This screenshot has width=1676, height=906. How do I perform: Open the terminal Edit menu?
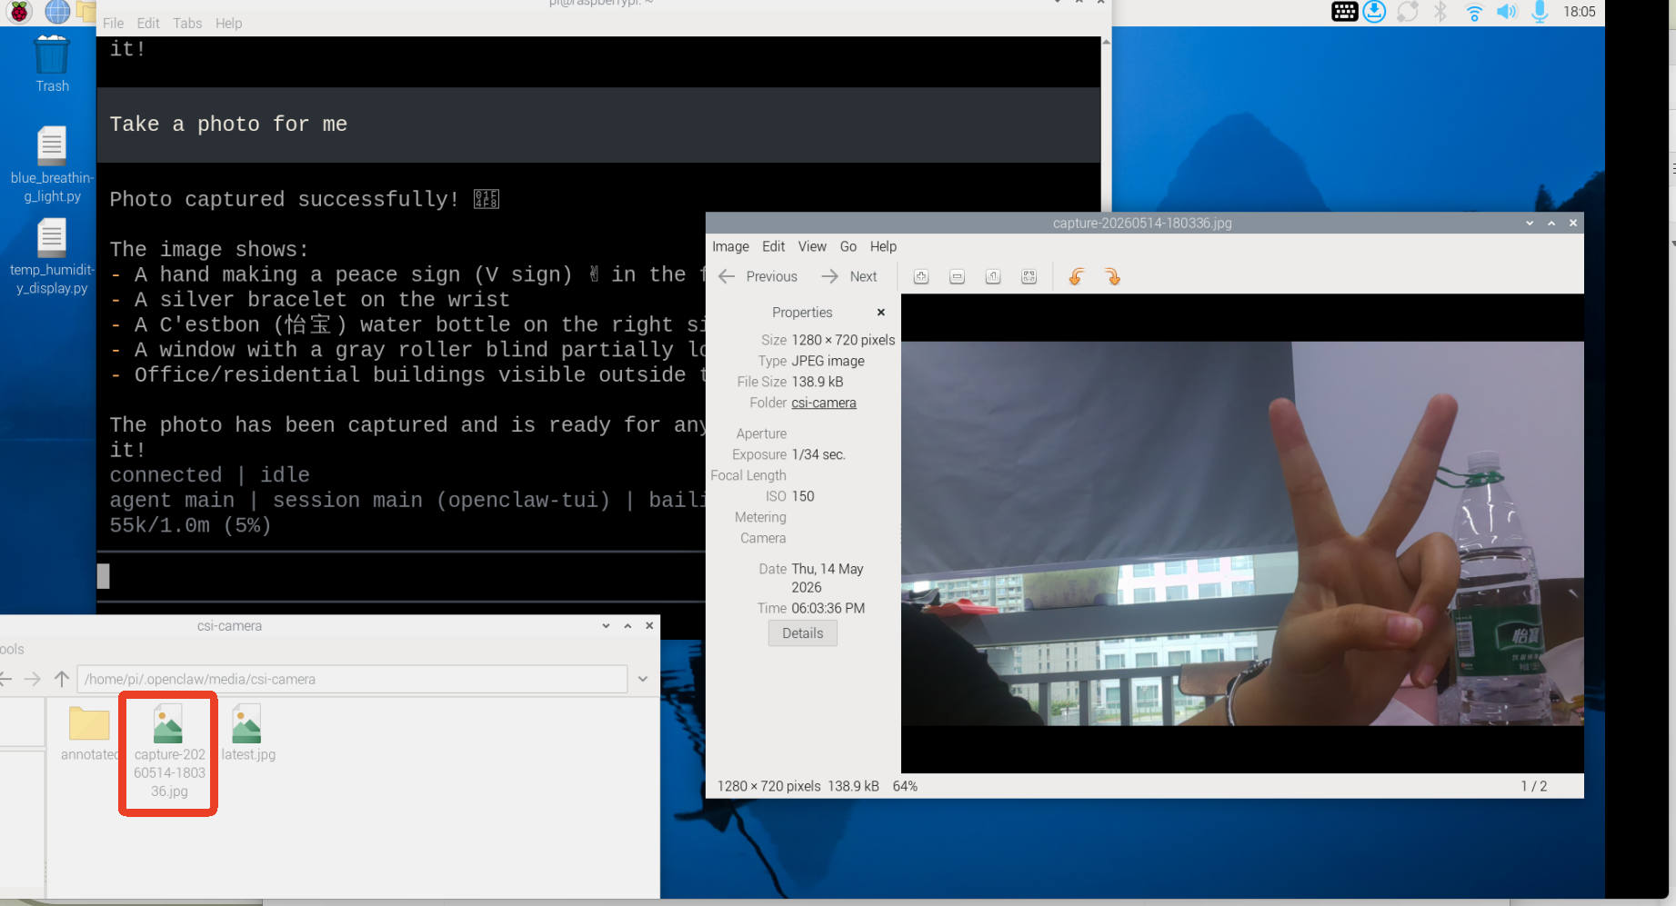(148, 23)
